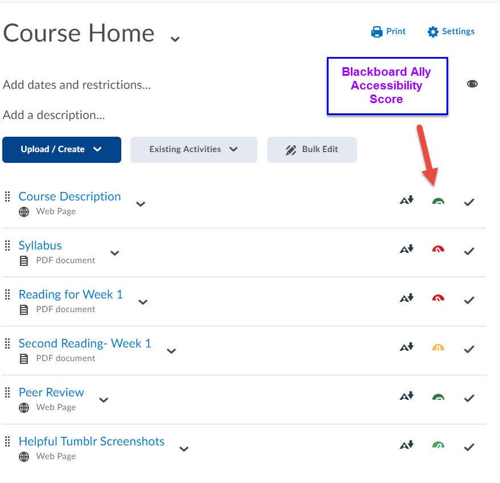Toggle the completion checkmark for Syllabus
The width and height of the screenshot is (500, 483).
pos(469,251)
